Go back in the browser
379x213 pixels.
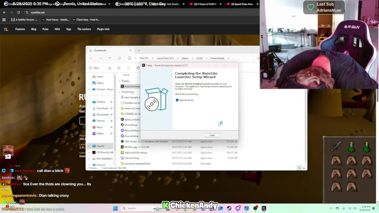4,12
